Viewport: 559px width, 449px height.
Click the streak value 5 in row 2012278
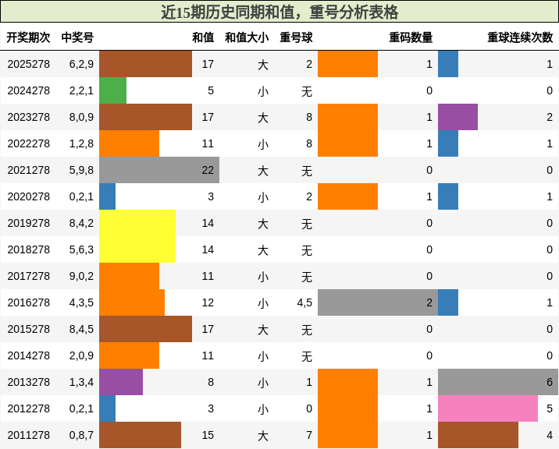550,408
